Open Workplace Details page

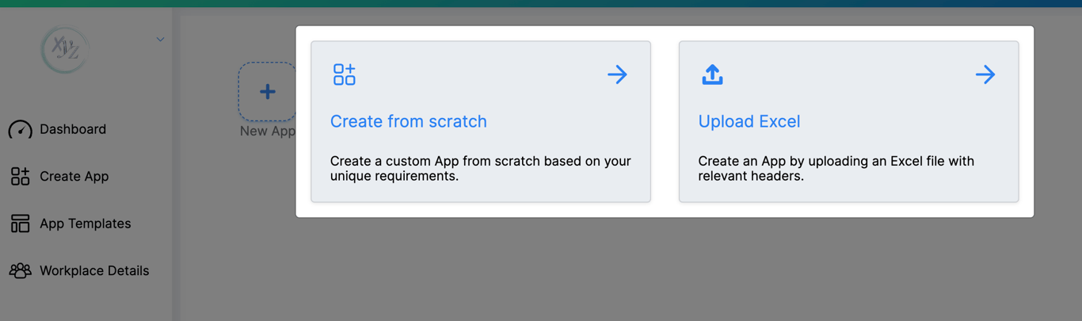(93, 271)
